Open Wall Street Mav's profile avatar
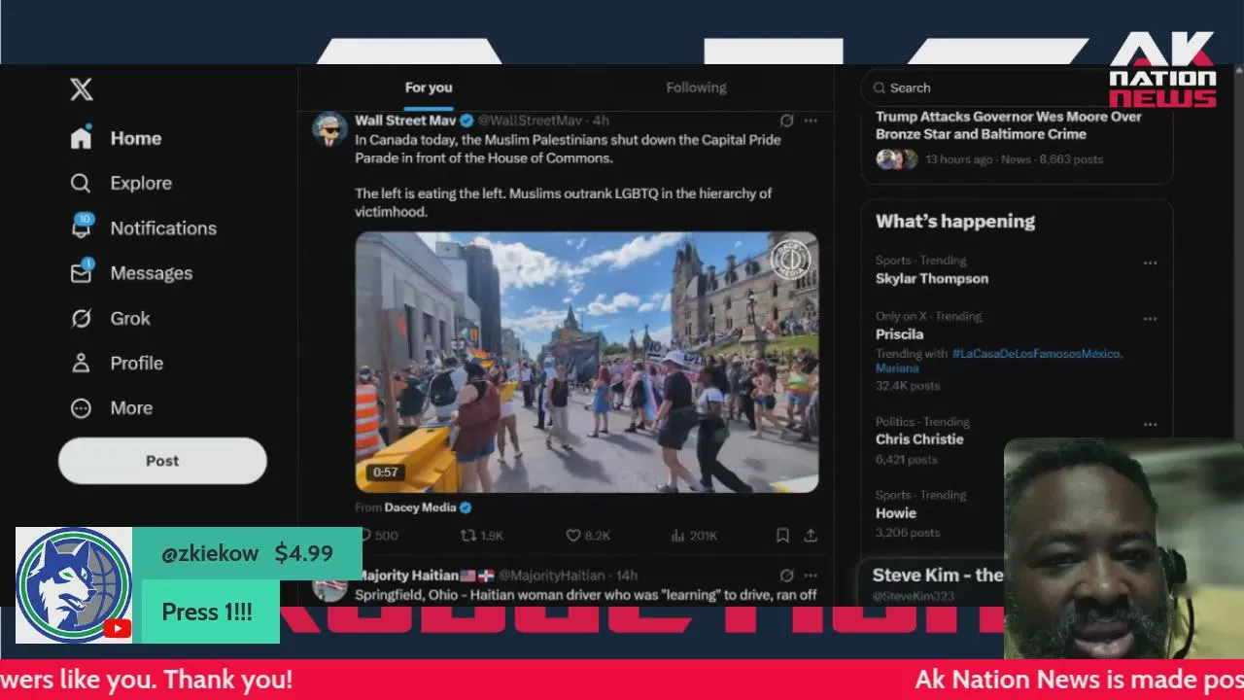Viewport: 1244px width, 700px height. pos(330,128)
